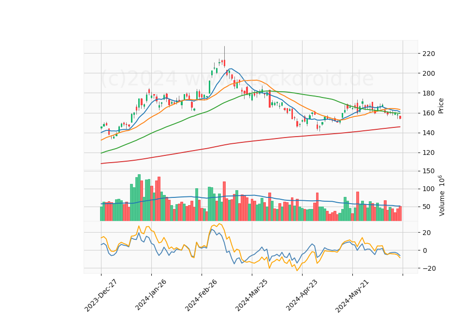Click the 200 price axis tick

click(x=429, y=73)
